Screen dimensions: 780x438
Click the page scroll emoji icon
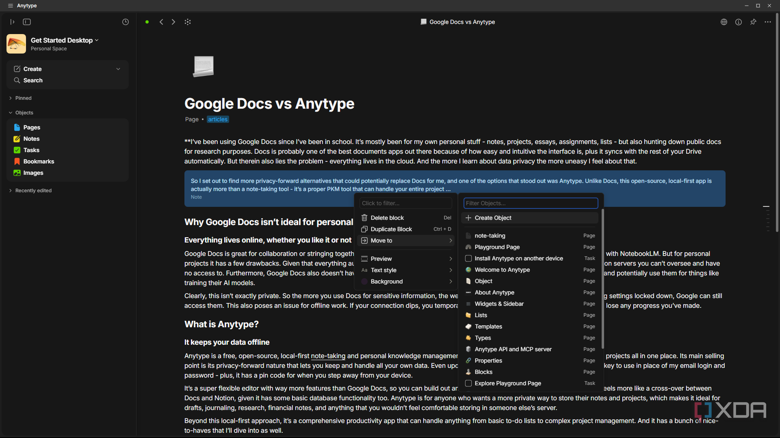[x=204, y=66]
